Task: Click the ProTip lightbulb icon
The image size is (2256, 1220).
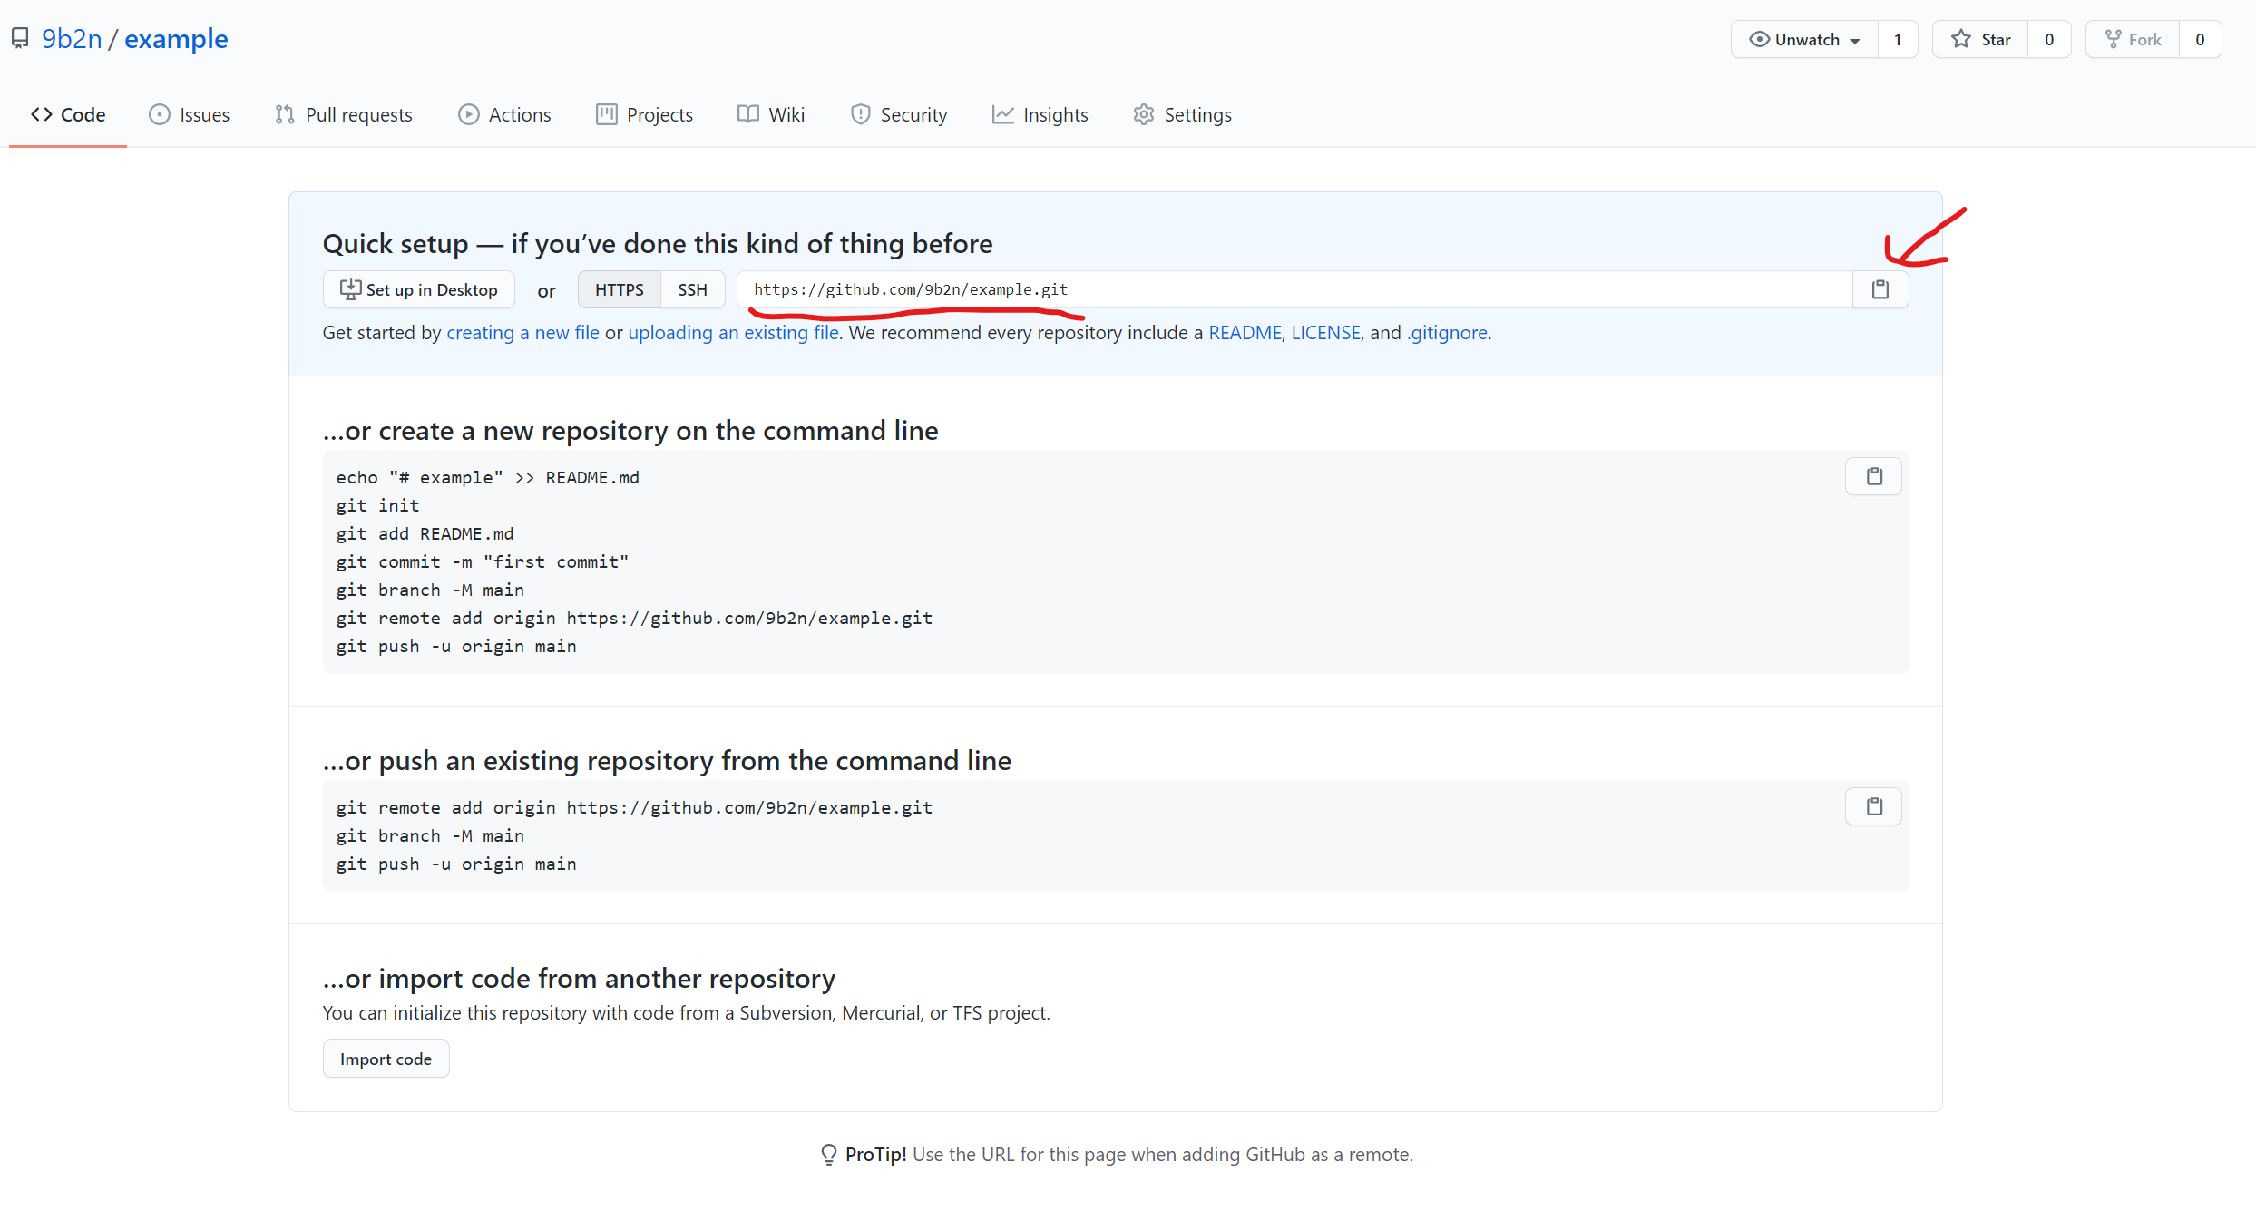Action: coord(829,1155)
